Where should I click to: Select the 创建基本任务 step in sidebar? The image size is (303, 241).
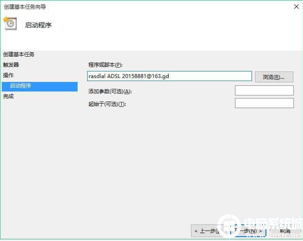click(x=19, y=54)
